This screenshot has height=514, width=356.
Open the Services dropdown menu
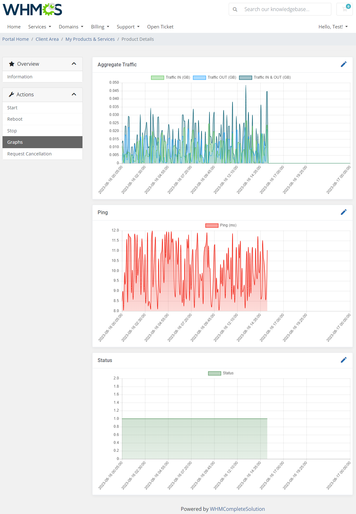pyautogui.click(x=39, y=27)
